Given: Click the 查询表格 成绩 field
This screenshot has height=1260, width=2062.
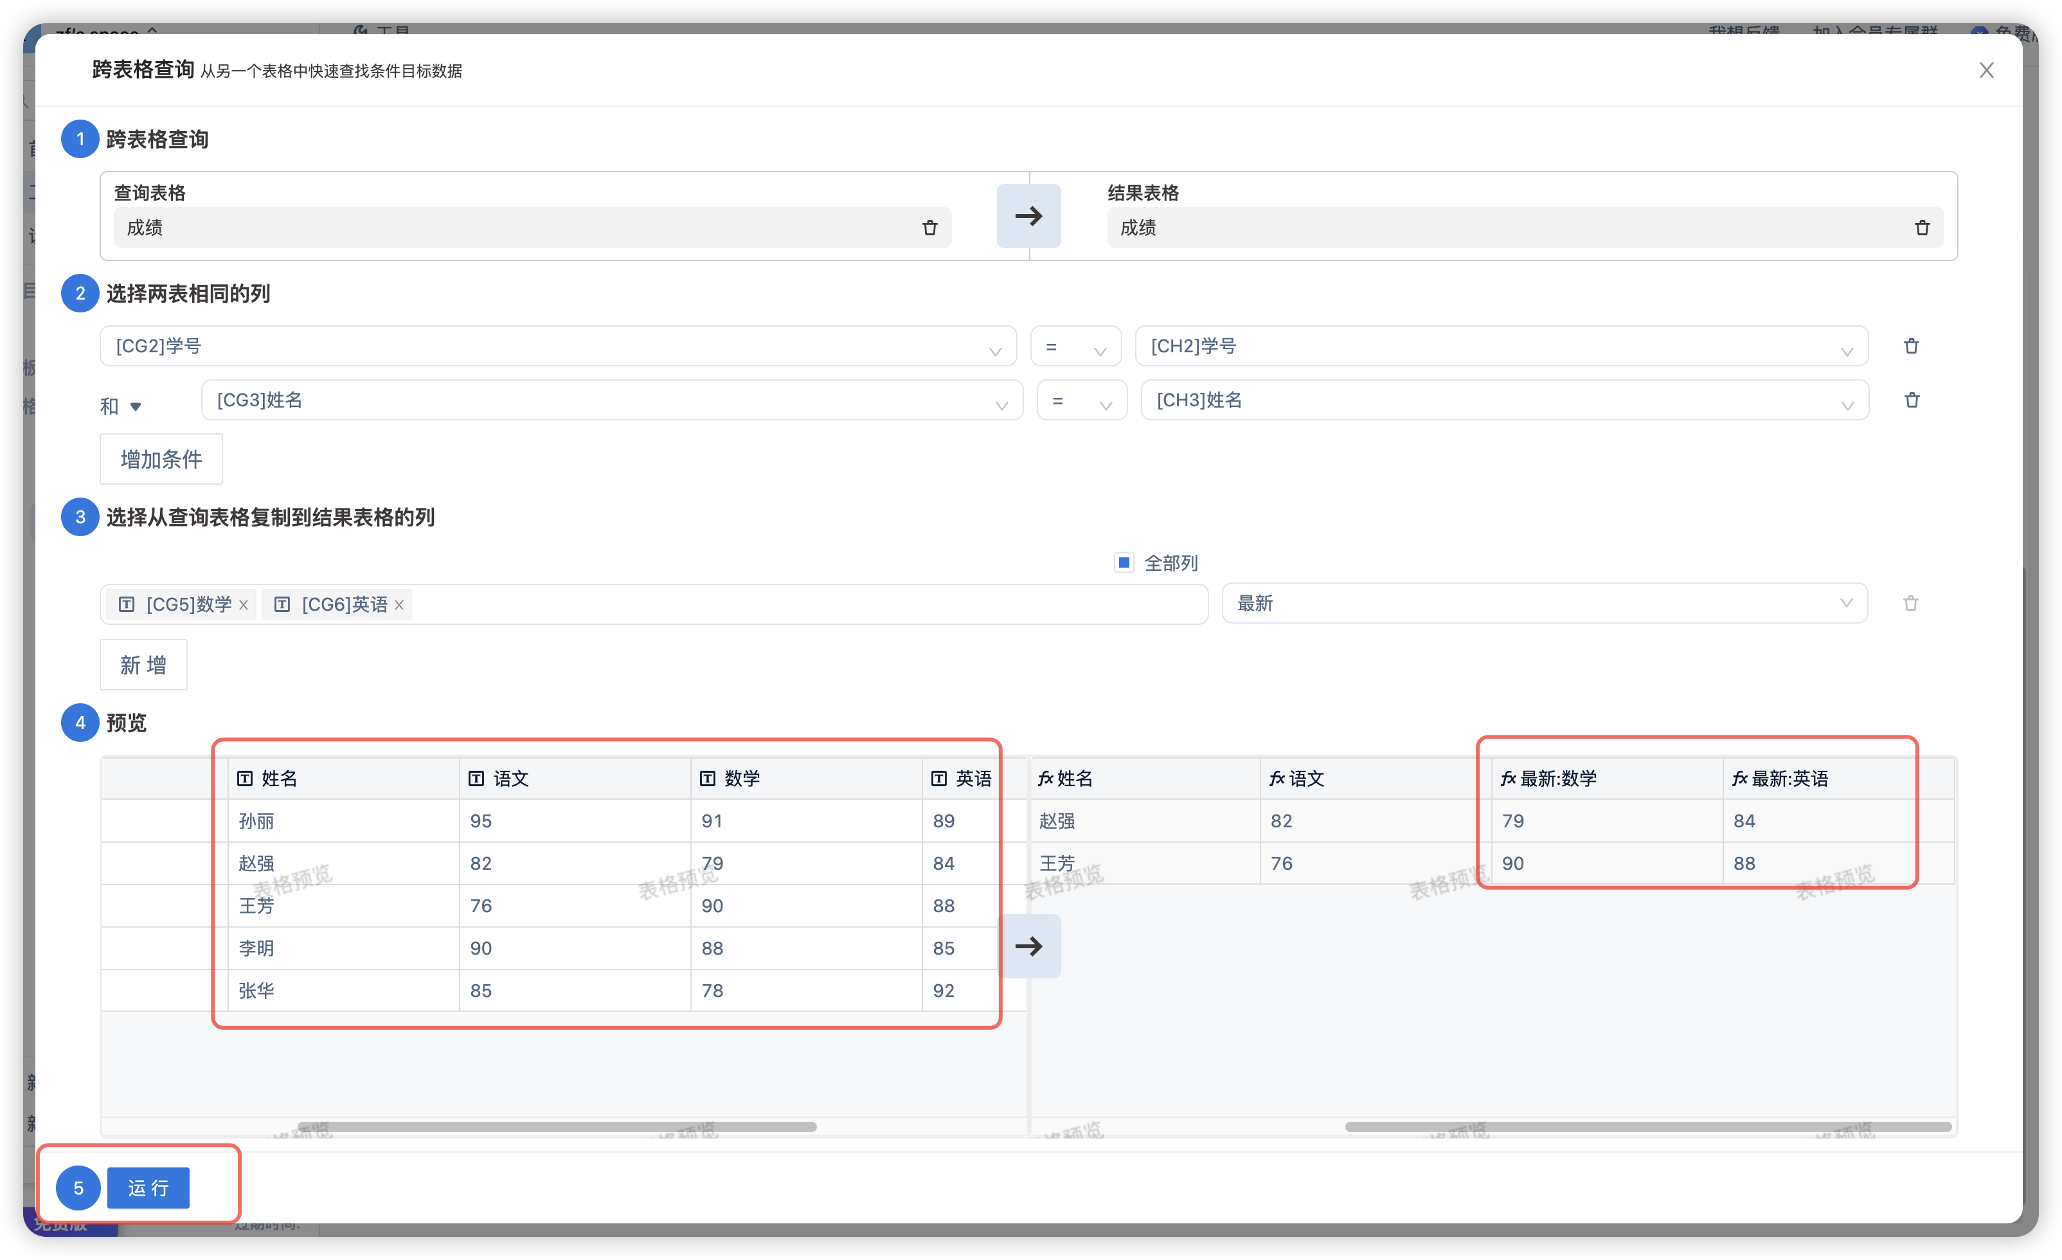Looking at the screenshot, I should tap(532, 228).
